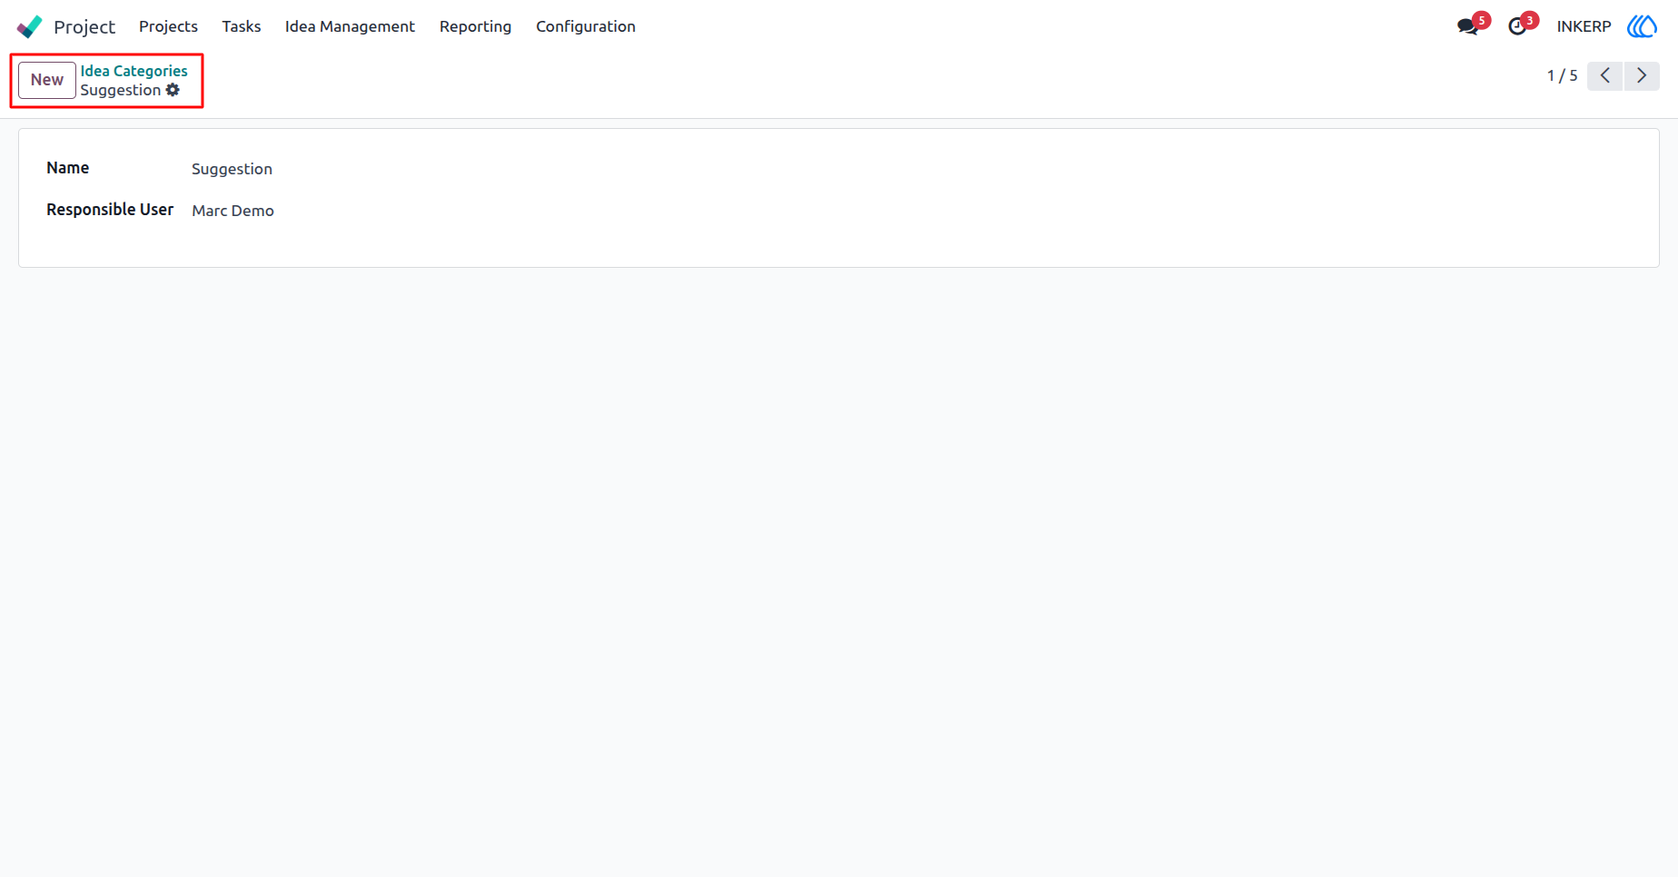1678x877 pixels.
Task: Click the Name field label
Action: click(68, 168)
